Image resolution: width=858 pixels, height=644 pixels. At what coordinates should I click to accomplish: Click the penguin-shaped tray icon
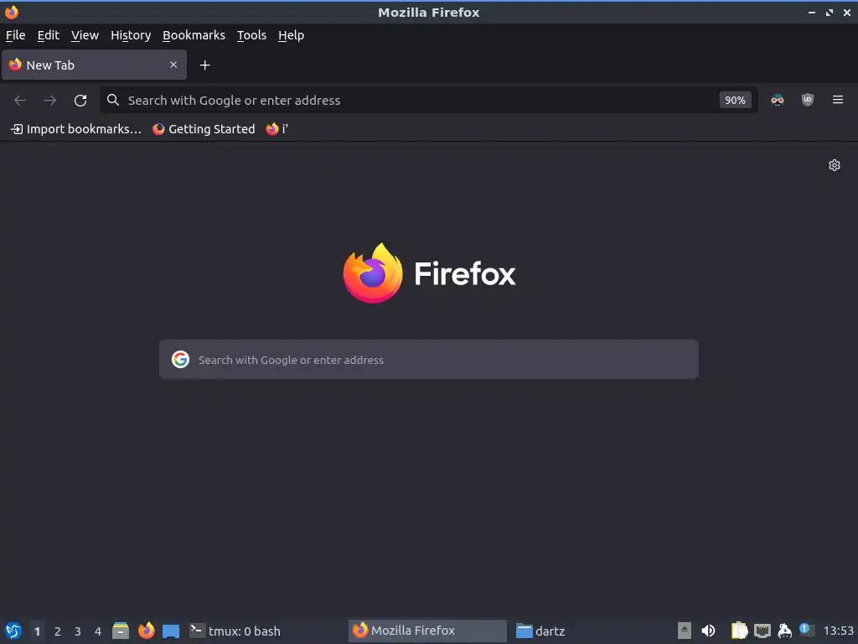pyautogui.click(x=784, y=631)
